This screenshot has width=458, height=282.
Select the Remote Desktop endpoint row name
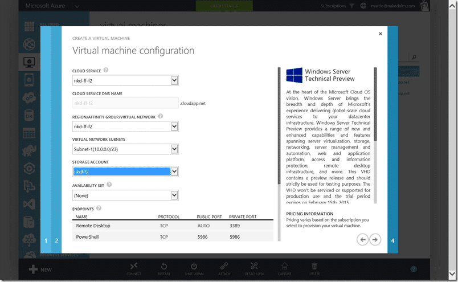click(x=93, y=226)
